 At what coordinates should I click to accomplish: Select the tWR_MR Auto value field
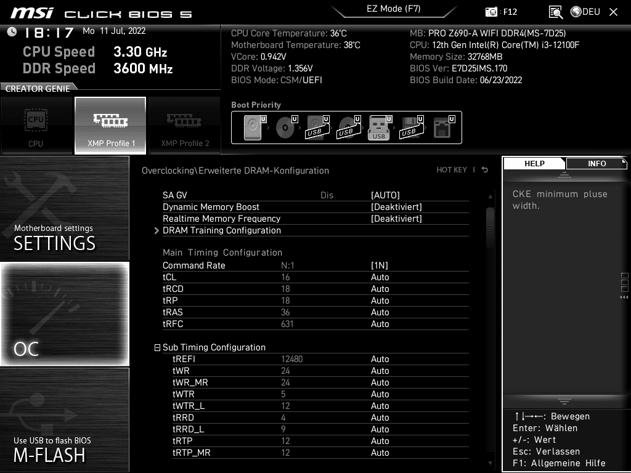380,382
